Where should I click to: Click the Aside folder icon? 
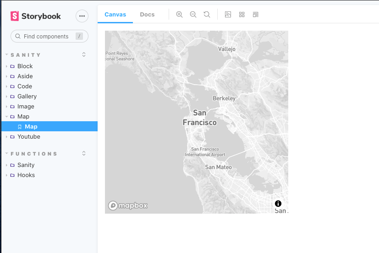12,76
